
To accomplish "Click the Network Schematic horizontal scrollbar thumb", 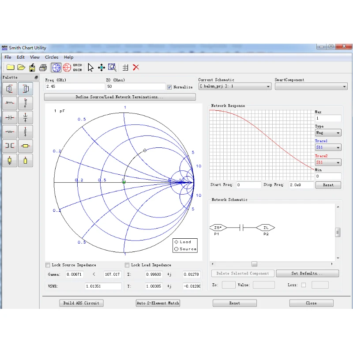I will pos(254,264).
